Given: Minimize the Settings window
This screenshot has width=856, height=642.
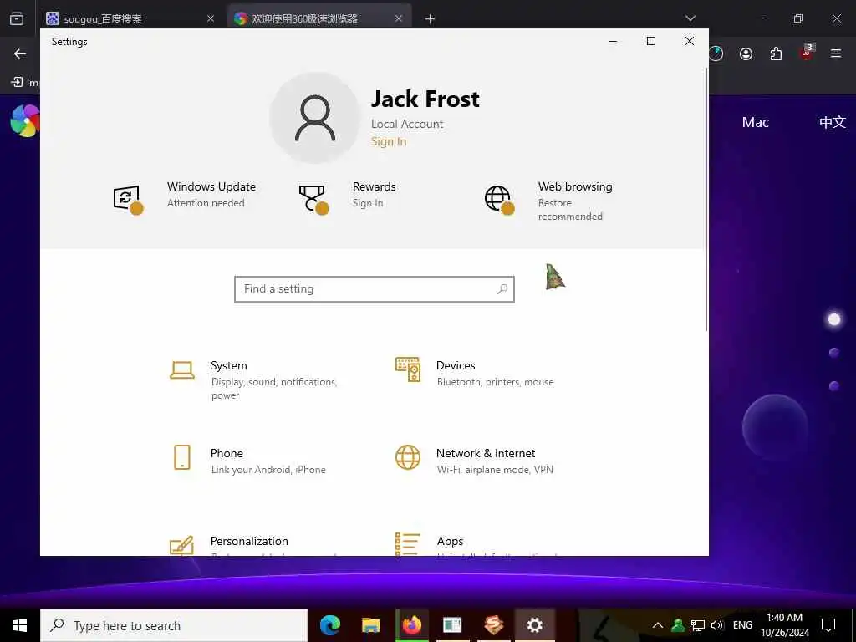Looking at the screenshot, I should (613, 42).
